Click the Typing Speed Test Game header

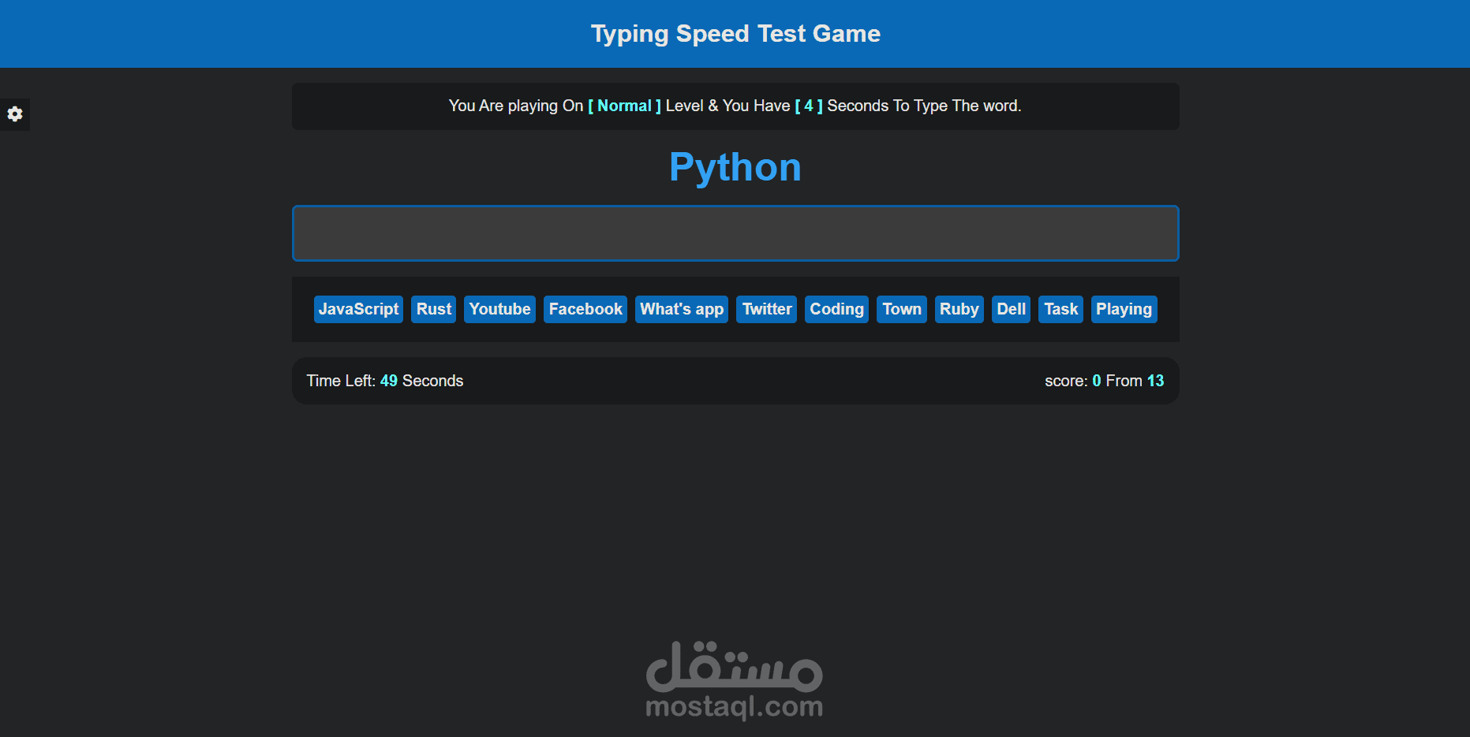coord(735,33)
